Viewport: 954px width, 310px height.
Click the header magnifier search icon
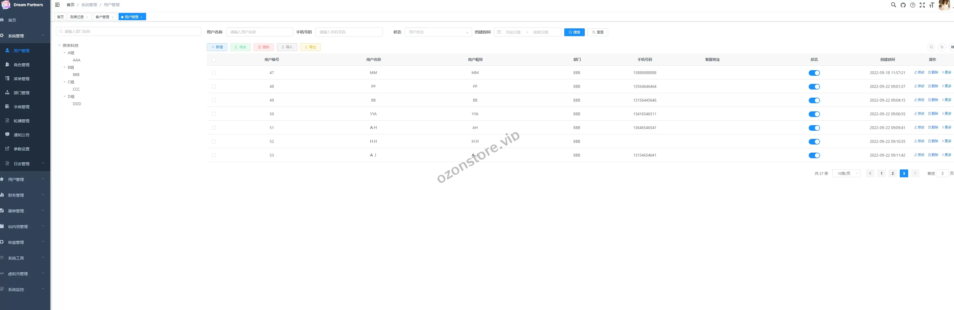(x=893, y=5)
